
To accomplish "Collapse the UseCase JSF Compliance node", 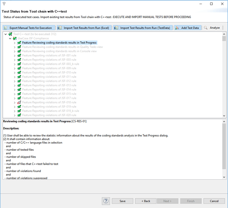I will pos(10,39).
